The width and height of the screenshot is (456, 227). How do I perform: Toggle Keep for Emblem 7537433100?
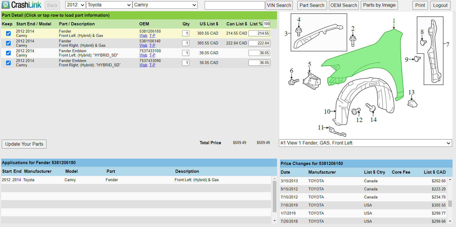[8, 53]
